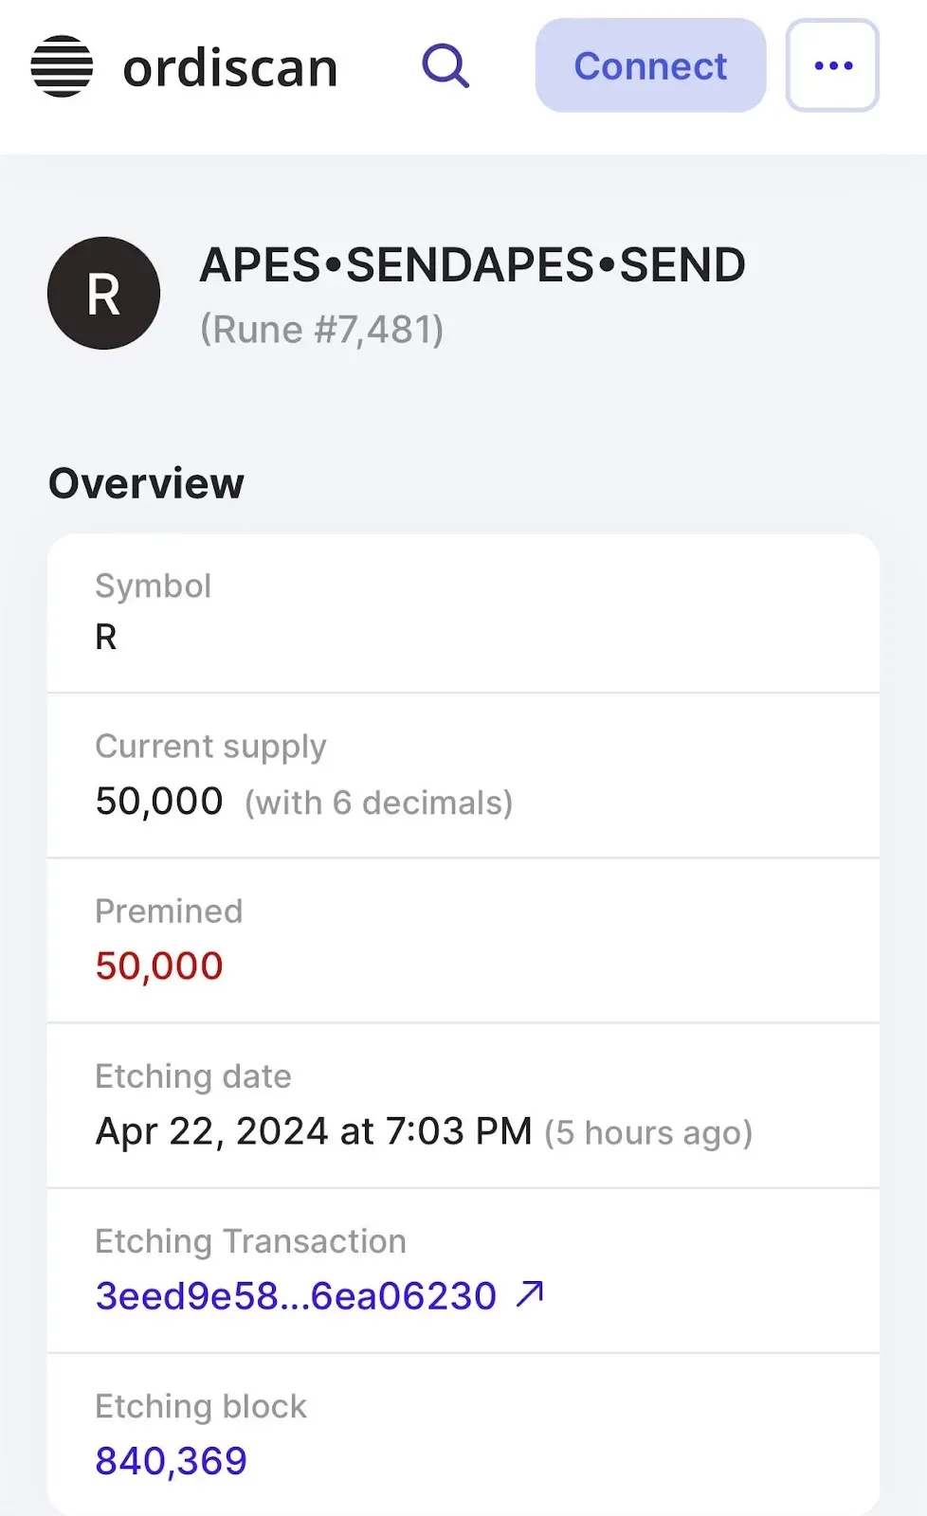Click the Rune #7,481 subtitle
Viewport: 927px width, 1516px height.
tap(321, 330)
